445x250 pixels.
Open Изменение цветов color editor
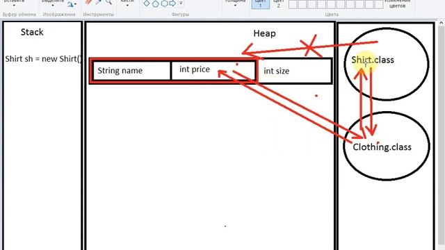coord(397,4)
